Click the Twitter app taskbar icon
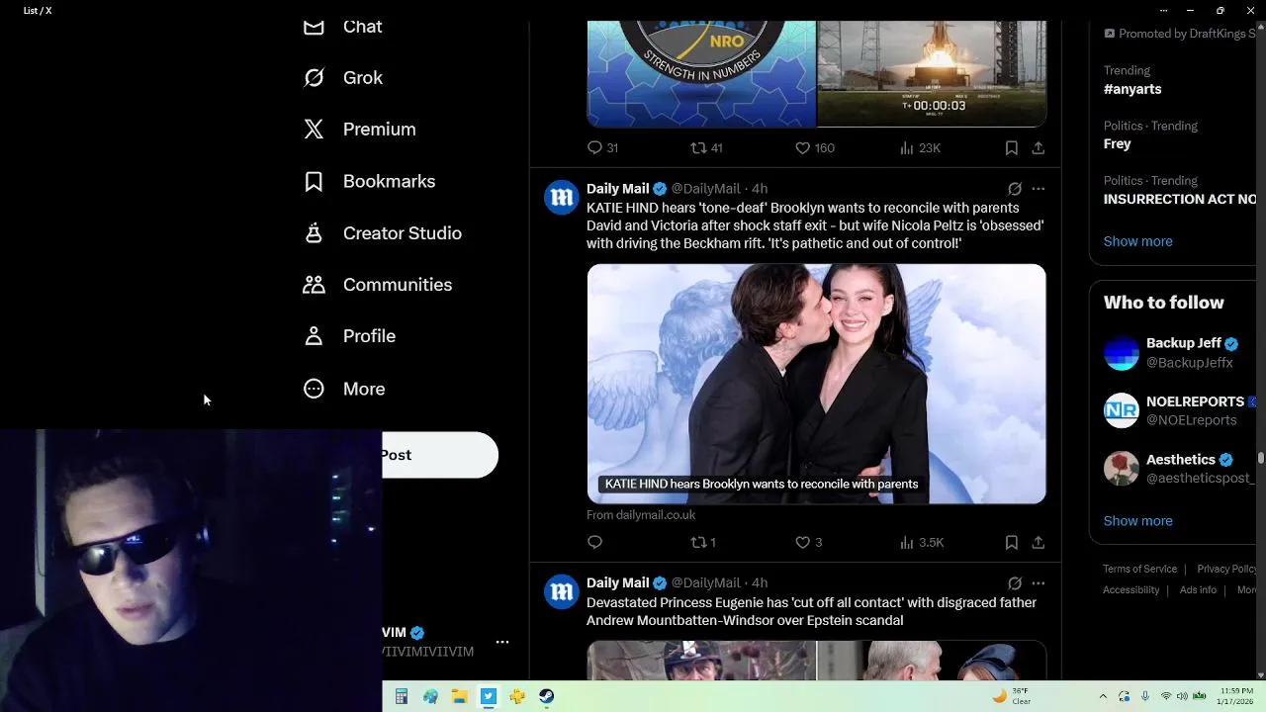The width and height of the screenshot is (1266, 712). tap(488, 696)
